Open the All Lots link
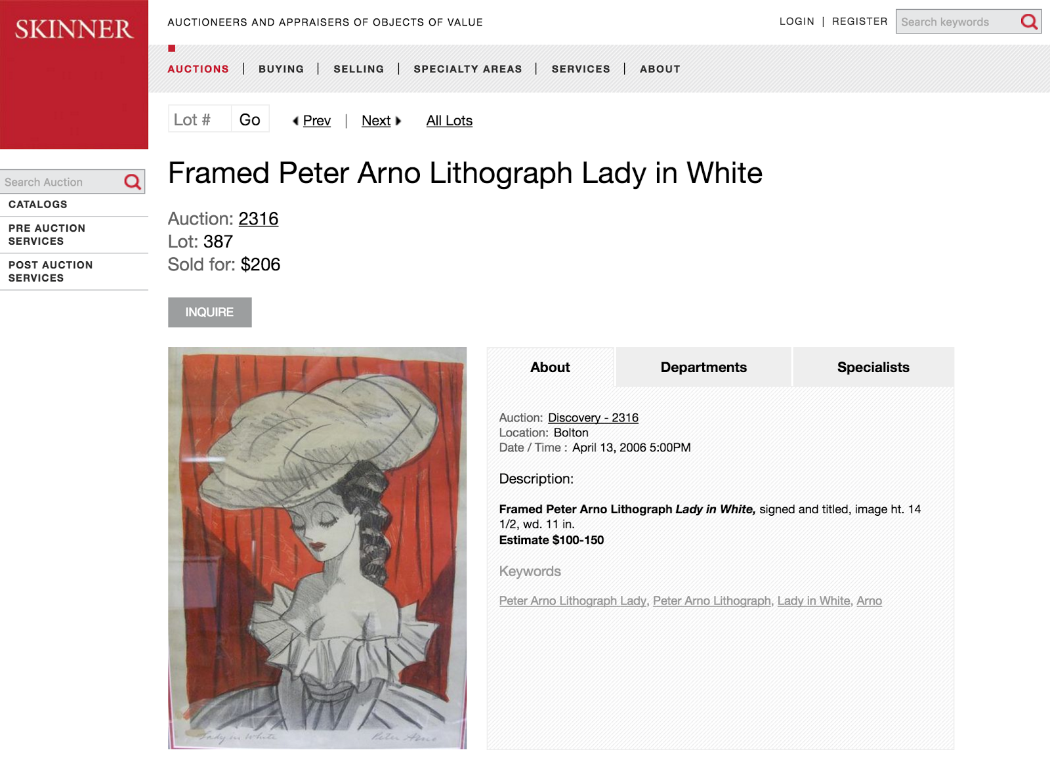Image resolution: width=1050 pixels, height=777 pixels. pyautogui.click(x=450, y=121)
